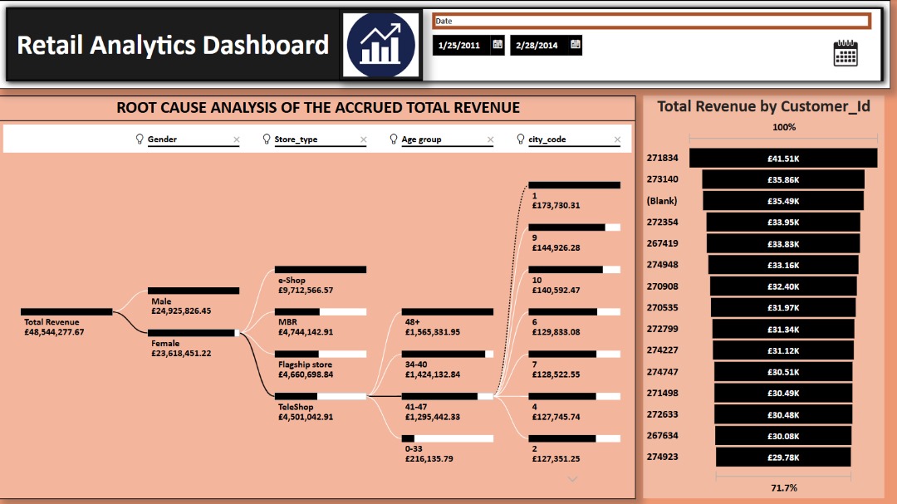Click the lightbulb icon beside city_code

point(520,139)
